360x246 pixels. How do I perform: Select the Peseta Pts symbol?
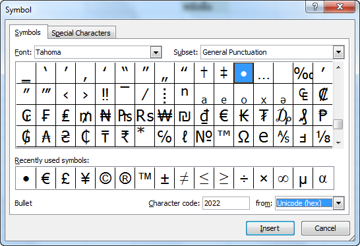125,115
